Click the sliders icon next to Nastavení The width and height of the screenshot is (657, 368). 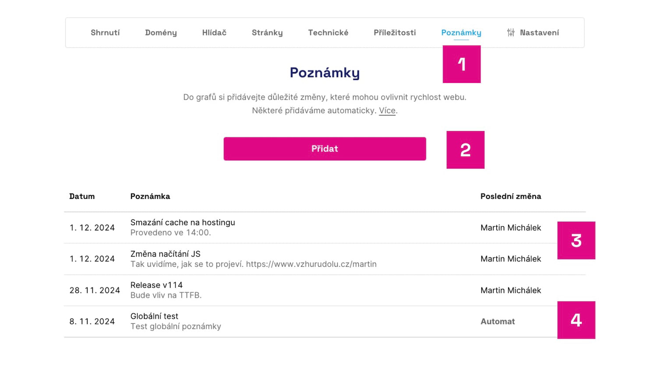click(510, 32)
